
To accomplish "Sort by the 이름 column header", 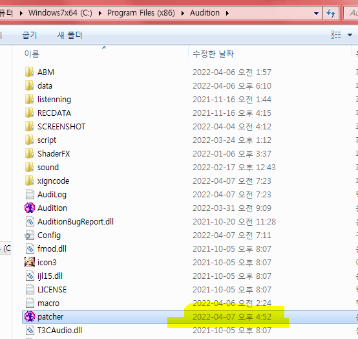I will point(32,54).
